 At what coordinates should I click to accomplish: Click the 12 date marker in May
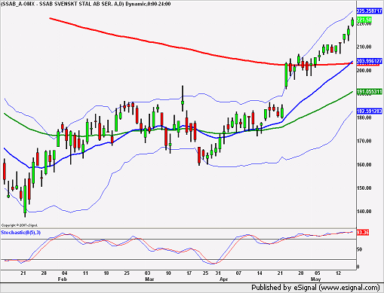pyautogui.click(x=339, y=273)
